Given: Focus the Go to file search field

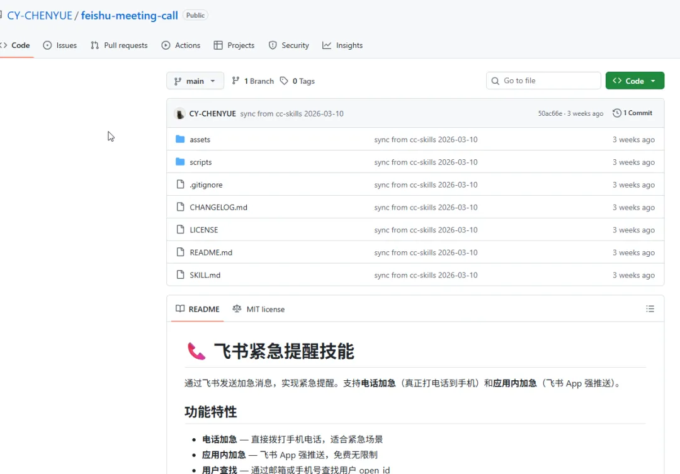Looking at the screenshot, I should [543, 81].
